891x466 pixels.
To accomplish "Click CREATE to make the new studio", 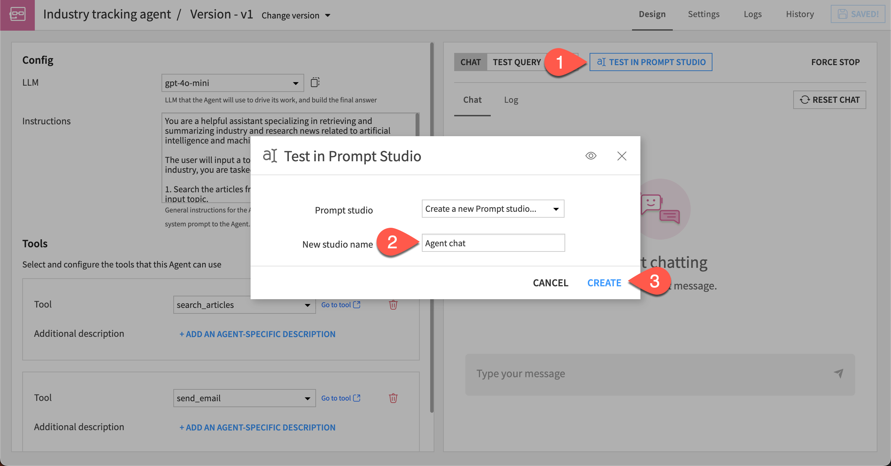I will coord(604,282).
